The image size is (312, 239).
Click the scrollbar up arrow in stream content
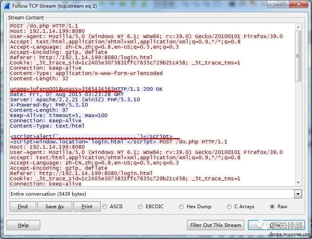[298, 27]
